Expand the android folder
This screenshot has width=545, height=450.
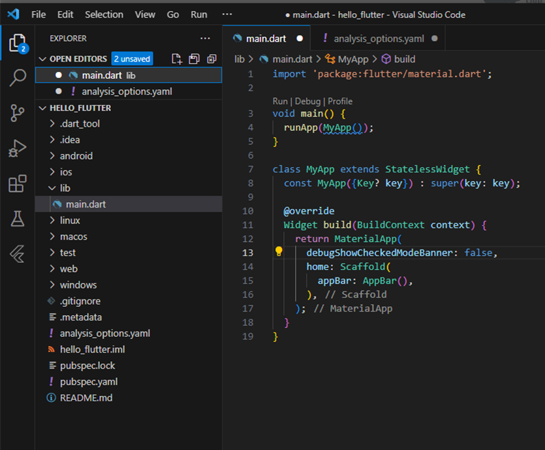[52, 155]
